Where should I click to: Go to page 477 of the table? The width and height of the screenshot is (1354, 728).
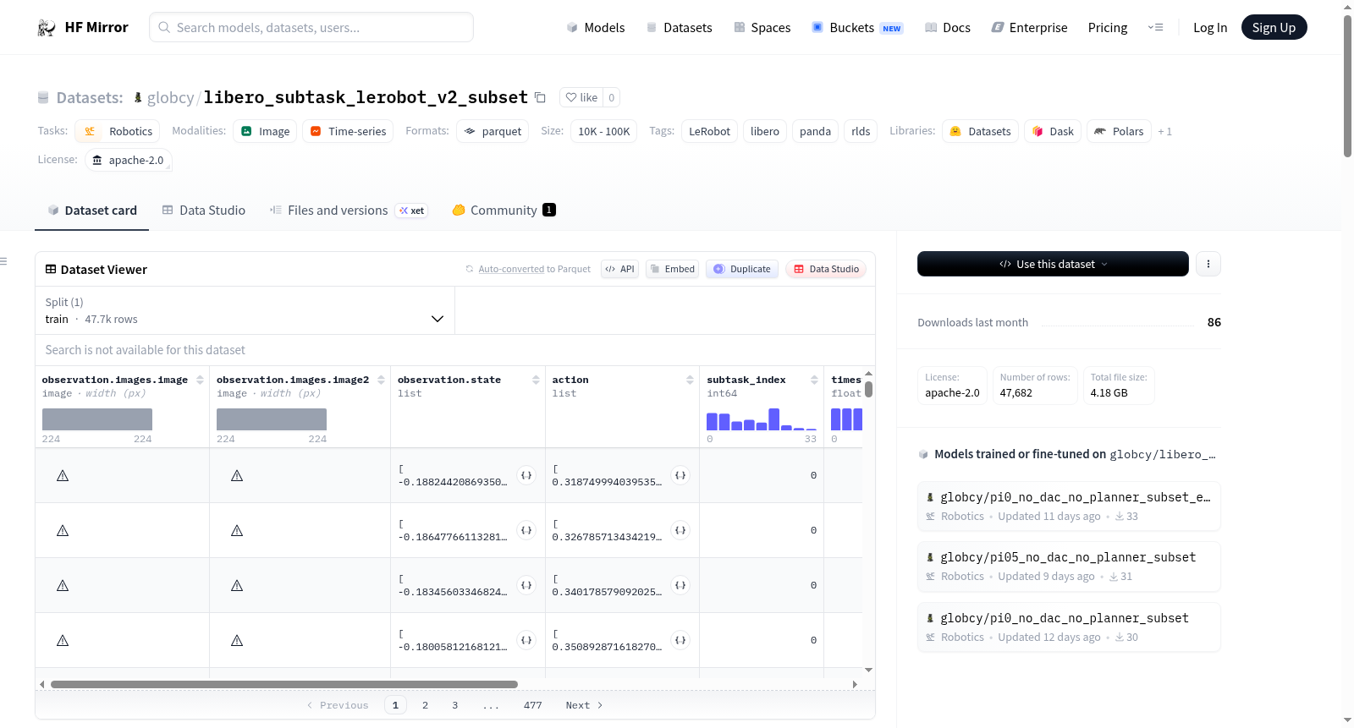pyautogui.click(x=532, y=705)
